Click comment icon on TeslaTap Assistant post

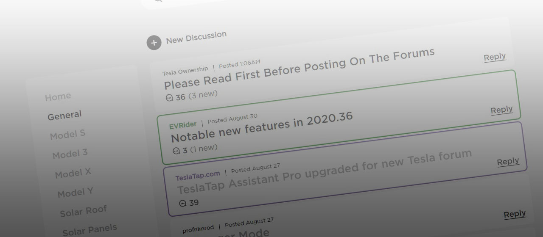click(183, 203)
